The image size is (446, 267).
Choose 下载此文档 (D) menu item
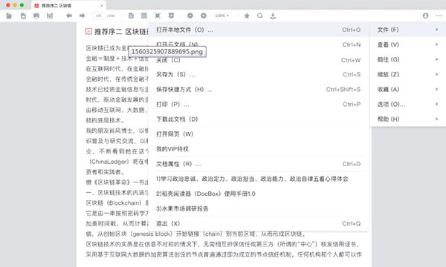[258, 119]
